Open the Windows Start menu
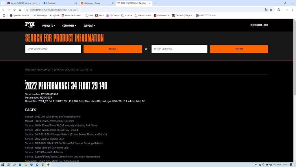Viewport: 296px width, 167px height. point(3,165)
